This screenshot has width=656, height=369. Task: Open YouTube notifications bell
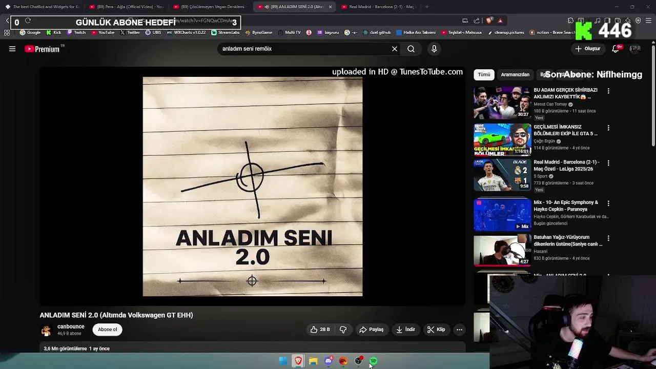coord(616,49)
